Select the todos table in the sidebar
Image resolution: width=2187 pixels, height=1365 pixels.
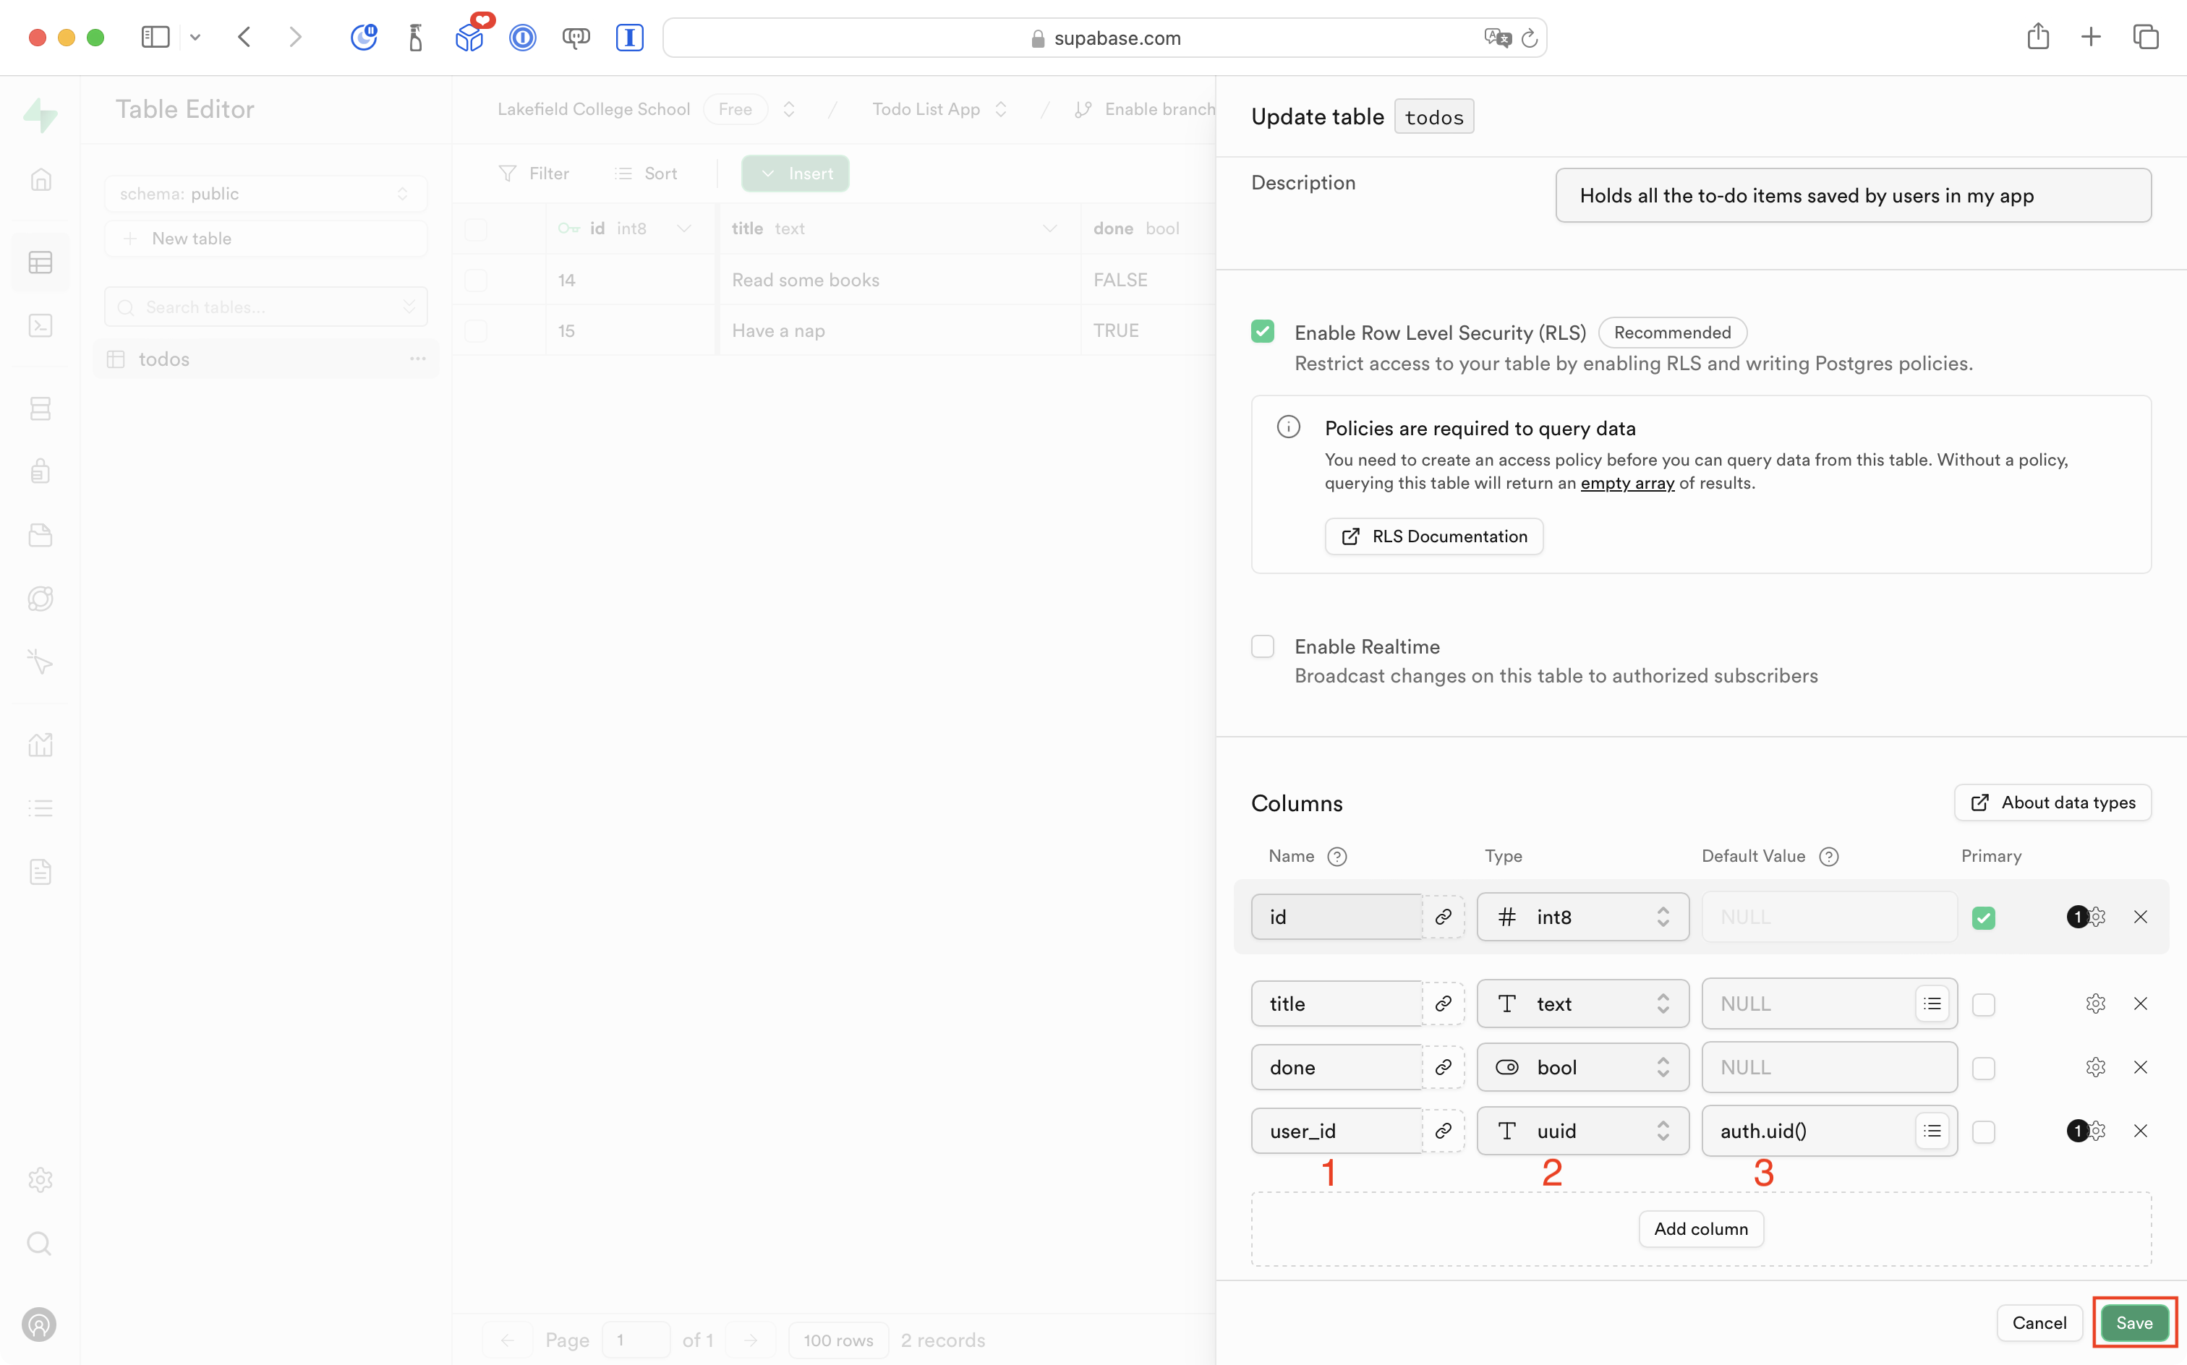pos(164,359)
